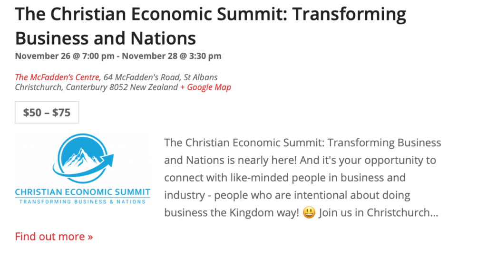
Task: Click the November 26 @ 7:00 pm start date
Action: pos(65,56)
